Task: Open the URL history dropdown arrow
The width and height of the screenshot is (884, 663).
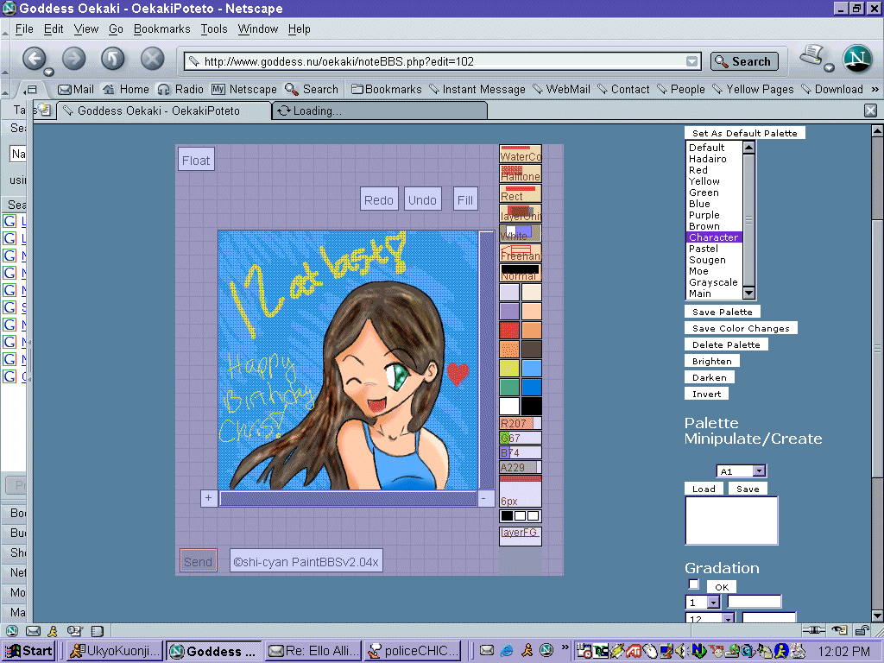Action: coord(691,61)
